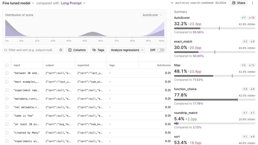
Task: Expand the Analyze regressions dropdown
Action: (127, 50)
